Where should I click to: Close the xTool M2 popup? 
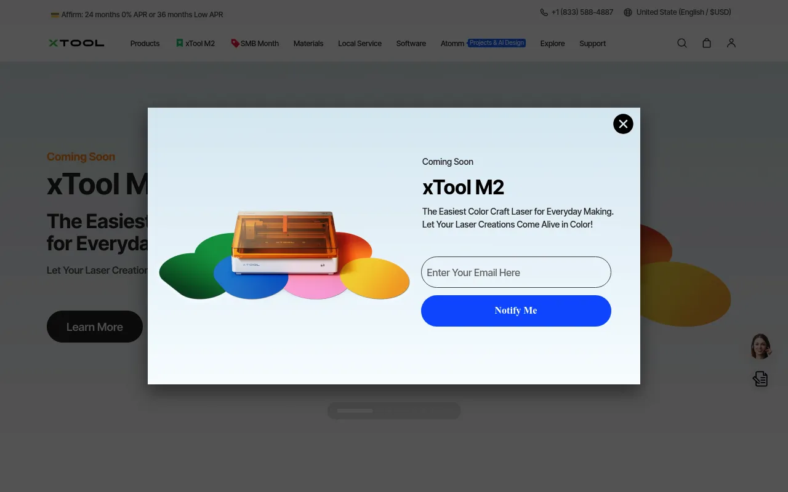point(623,124)
